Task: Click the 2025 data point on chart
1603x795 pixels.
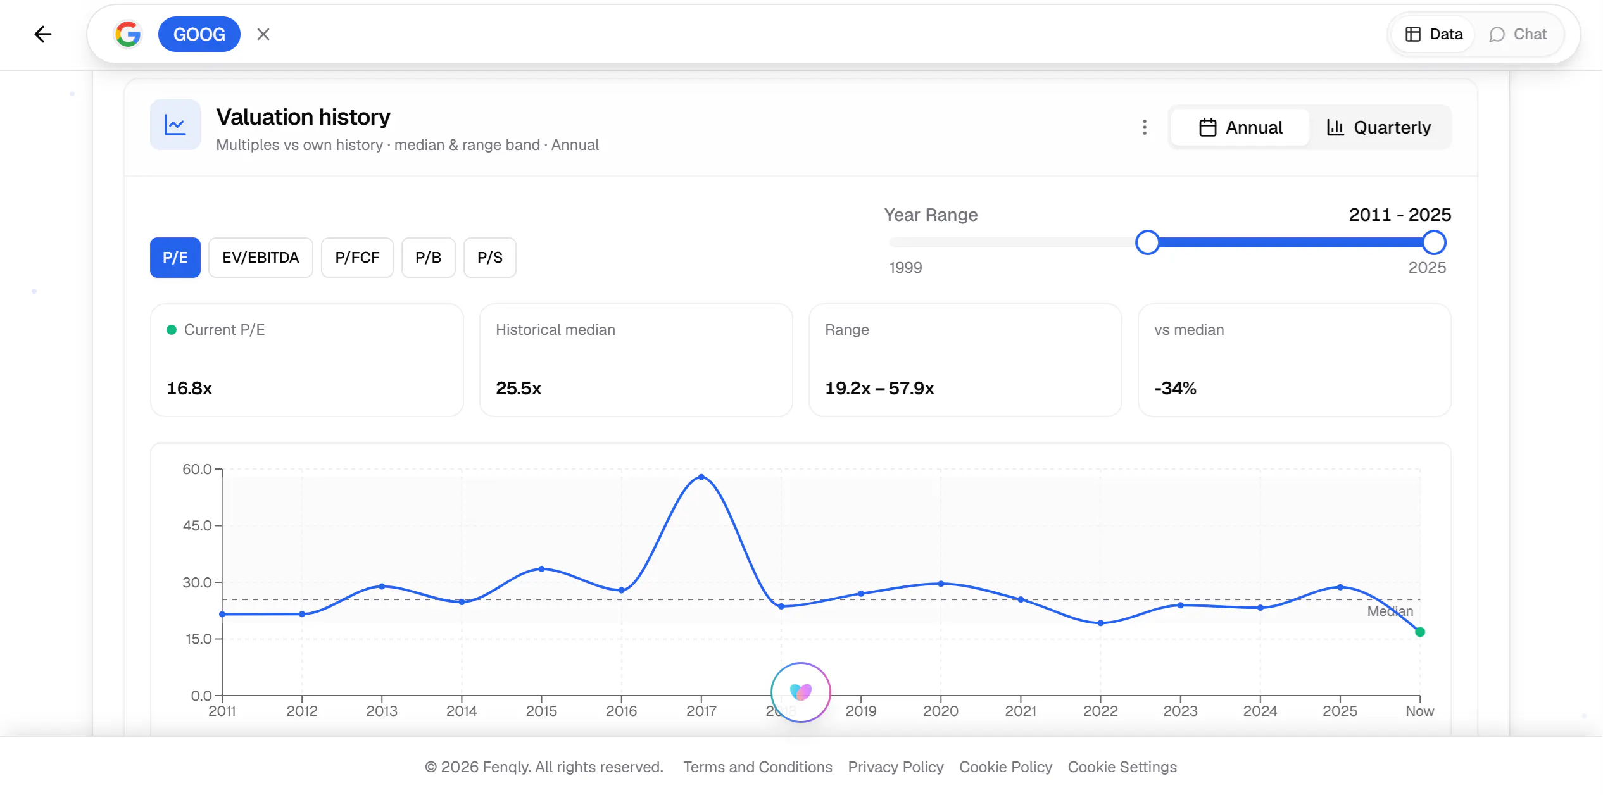Action: click(1340, 587)
